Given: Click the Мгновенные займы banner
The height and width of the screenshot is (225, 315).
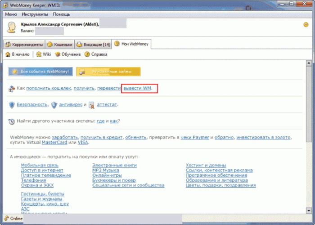Looking at the screenshot, I should tap(108, 72).
